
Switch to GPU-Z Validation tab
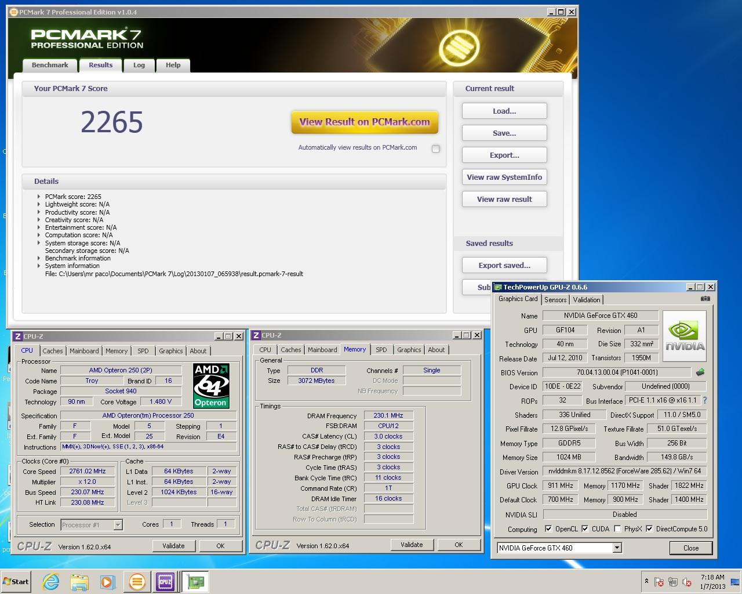587,299
